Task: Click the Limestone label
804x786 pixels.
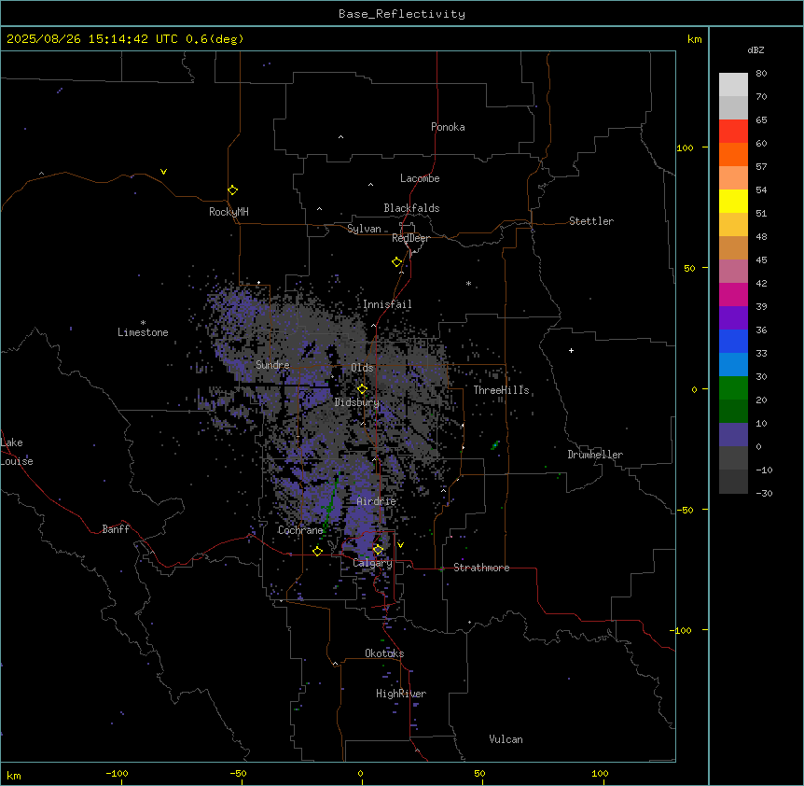Action: [x=143, y=332]
